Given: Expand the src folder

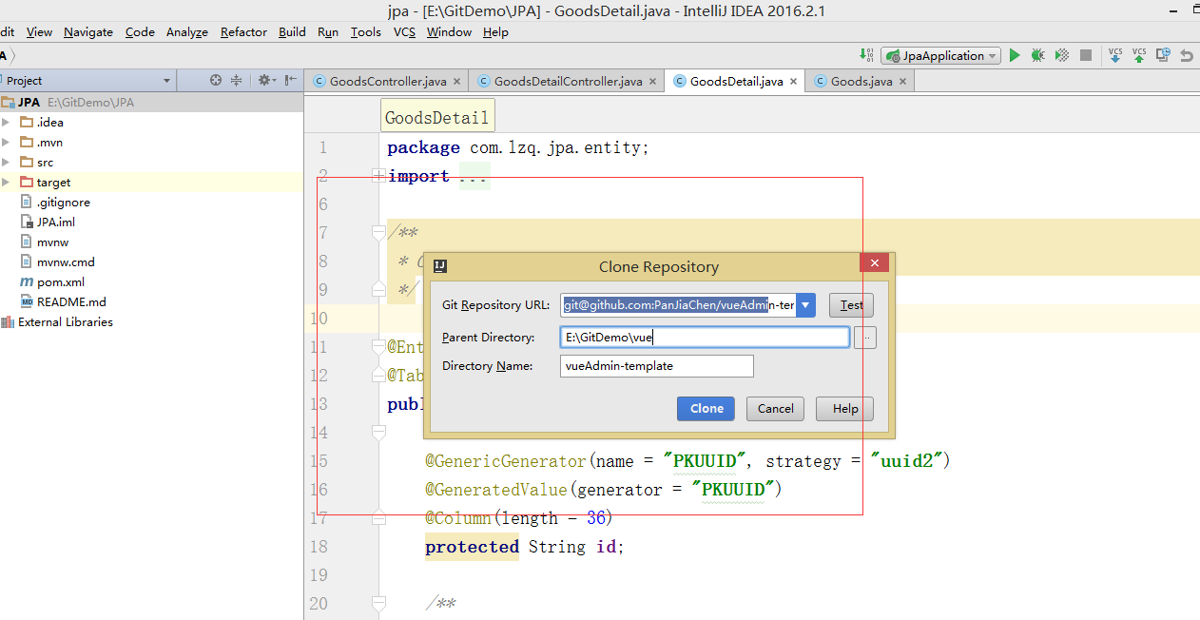Looking at the screenshot, I should point(6,162).
